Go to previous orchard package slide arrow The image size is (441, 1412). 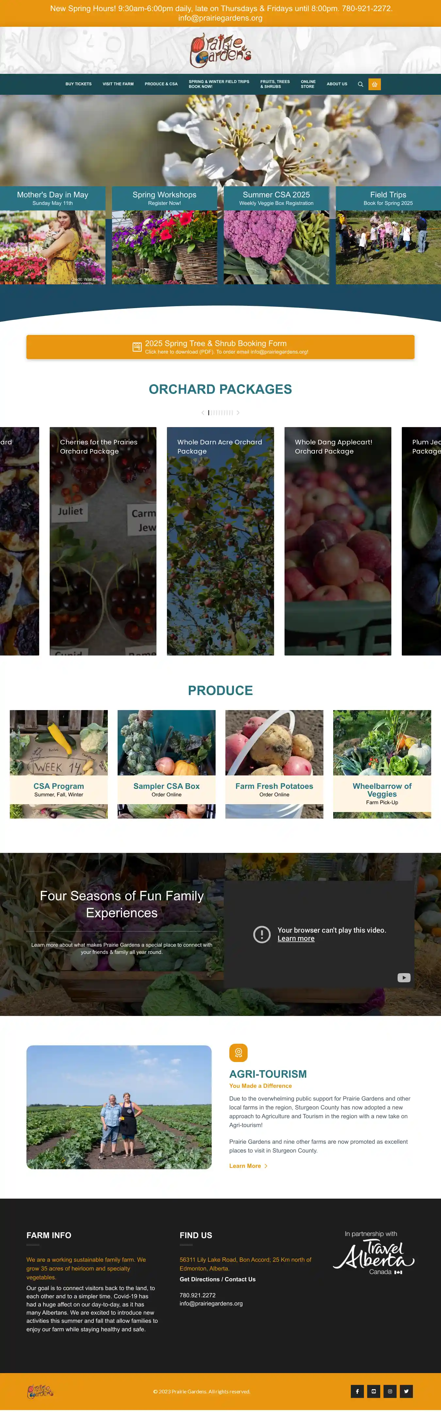(203, 413)
